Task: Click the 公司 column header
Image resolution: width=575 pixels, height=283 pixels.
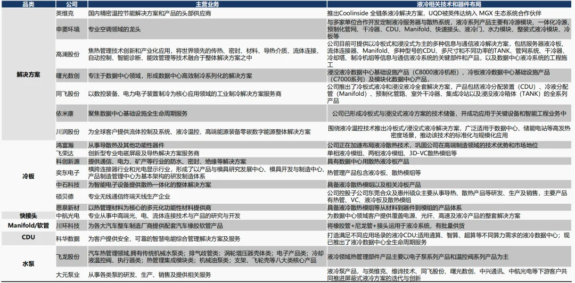Action: [x=71, y=5]
